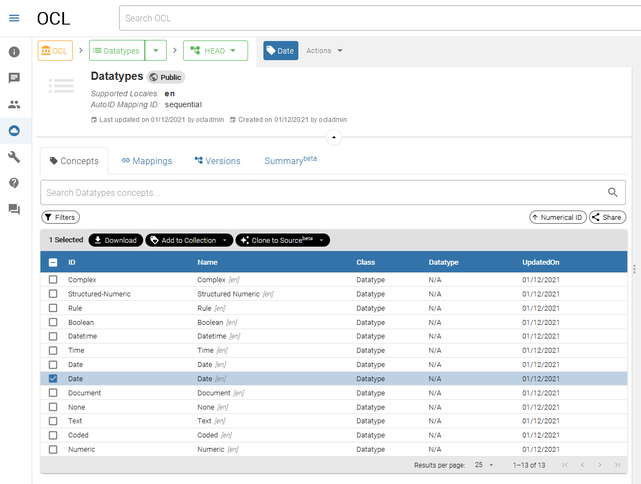The image size is (641, 484).
Task: Check the Boolean row checkbox
Action: tap(53, 322)
